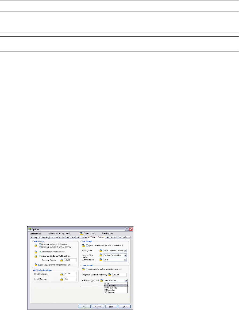
Task: Switch to the Profiles tab
Action: 62,237
